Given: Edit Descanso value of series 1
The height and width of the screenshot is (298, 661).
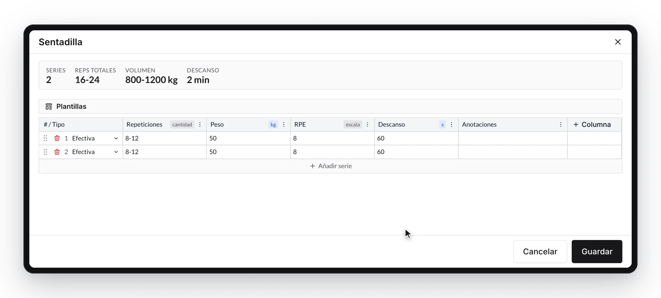Looking at the screenshot, I should coord(417,138).
